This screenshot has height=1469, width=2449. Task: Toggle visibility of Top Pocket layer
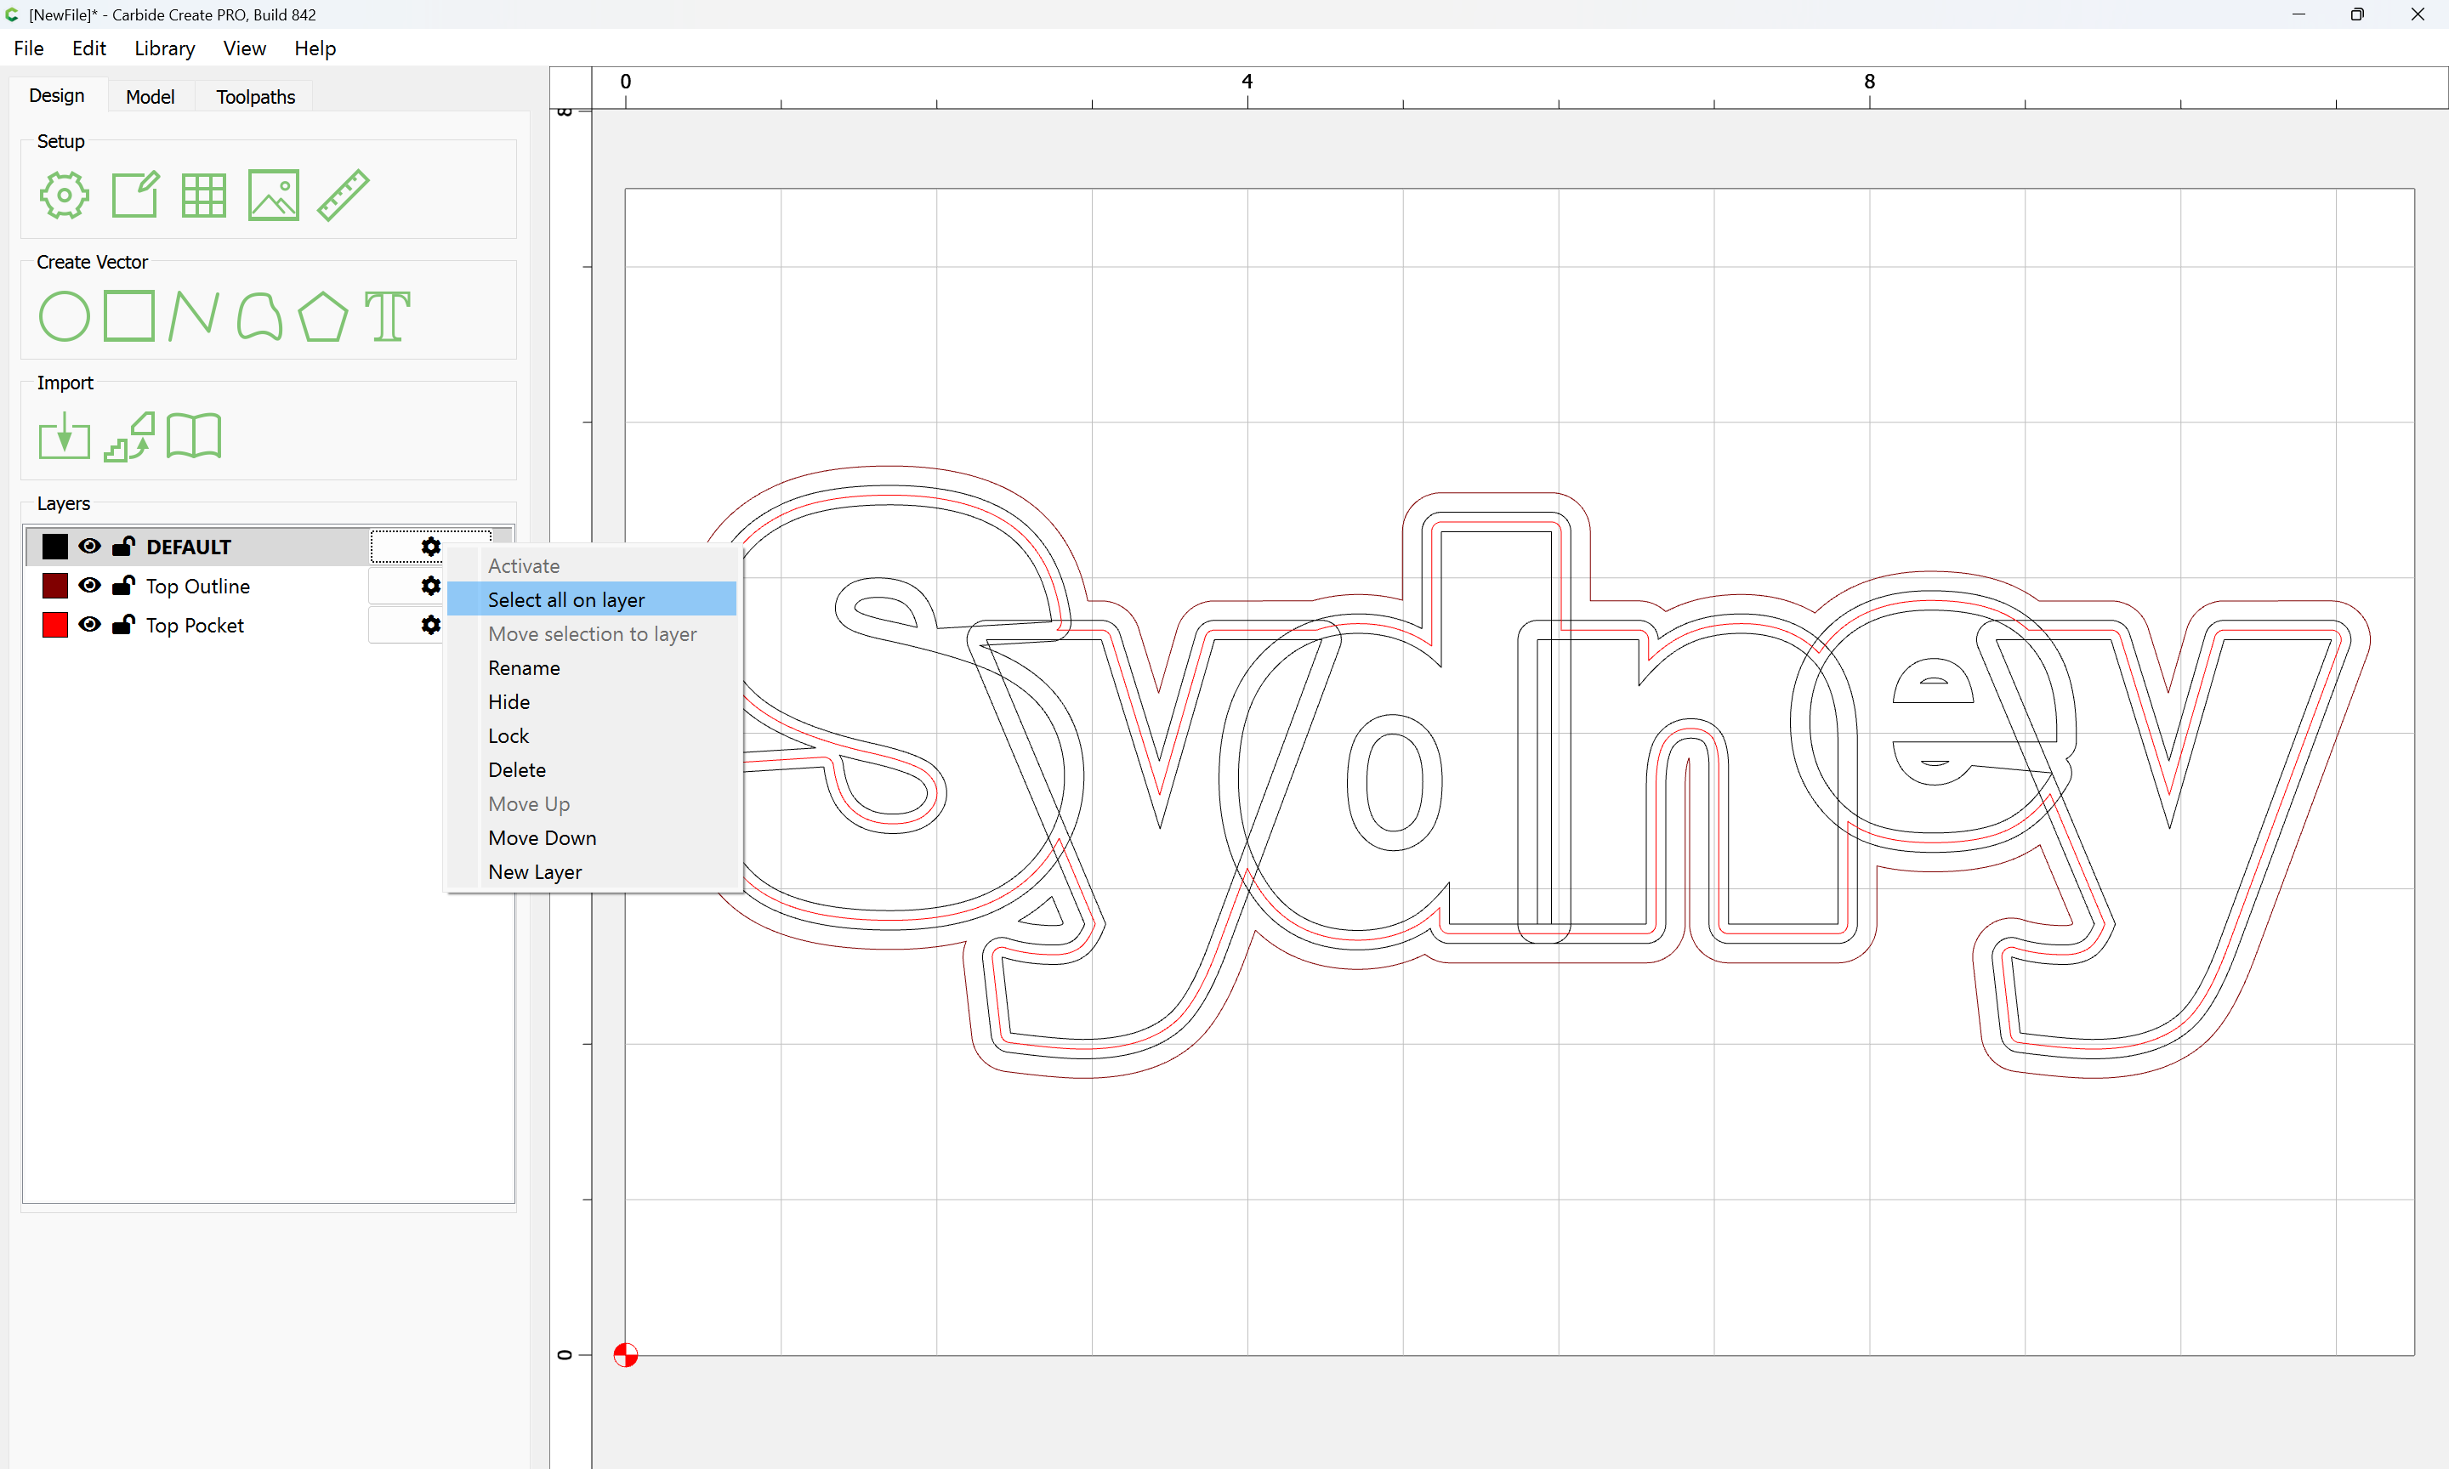[90, 625]
